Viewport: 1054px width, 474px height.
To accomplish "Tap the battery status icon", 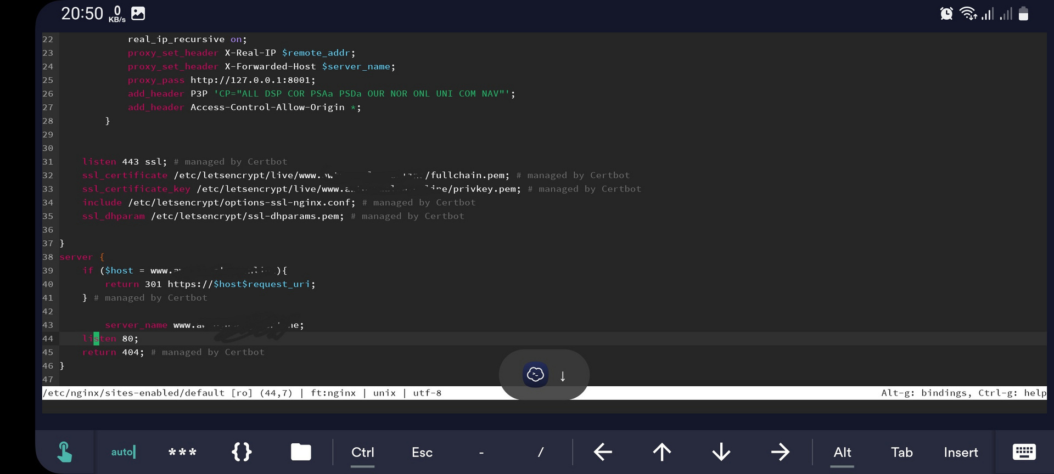I will pos(1023,14).
